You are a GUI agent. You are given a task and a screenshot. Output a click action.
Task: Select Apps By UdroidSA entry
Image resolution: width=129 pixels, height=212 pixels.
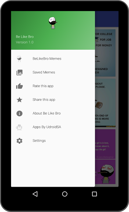pyautogui.click(x=53, y=127)
